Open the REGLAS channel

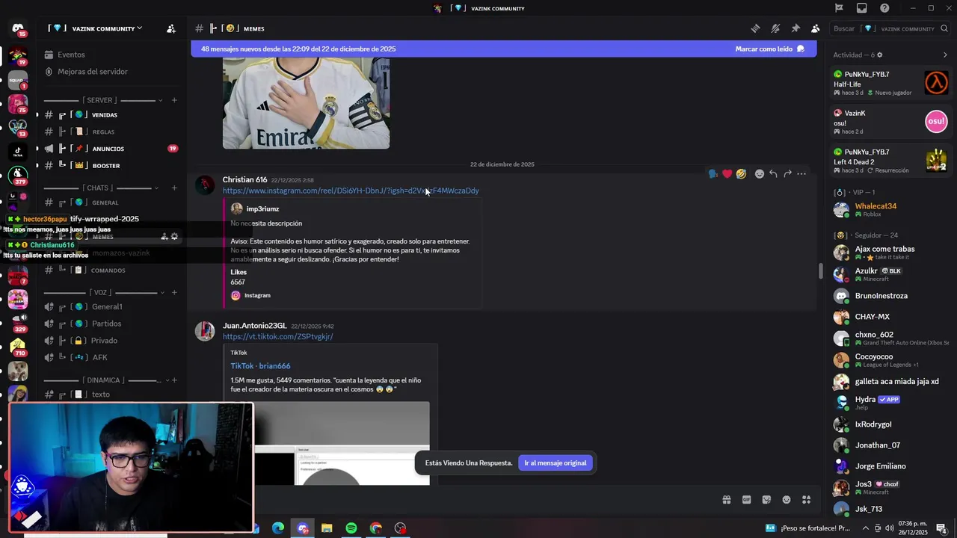(111, 132)
